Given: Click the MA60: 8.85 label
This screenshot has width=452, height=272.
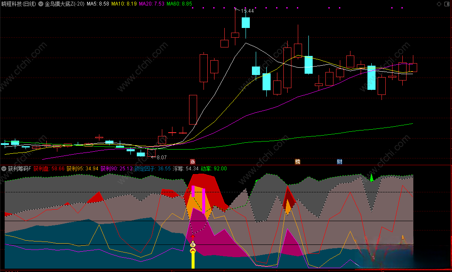Looking at the screenshot, I should coord(179,4).
